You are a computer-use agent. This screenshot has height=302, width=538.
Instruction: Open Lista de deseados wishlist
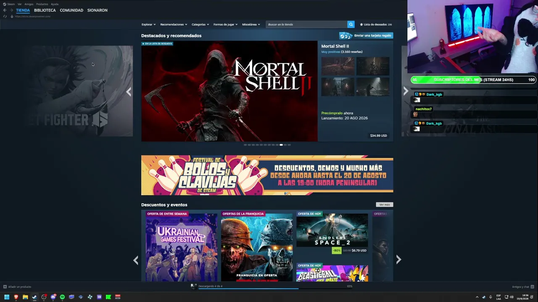[x=376, y=24]
